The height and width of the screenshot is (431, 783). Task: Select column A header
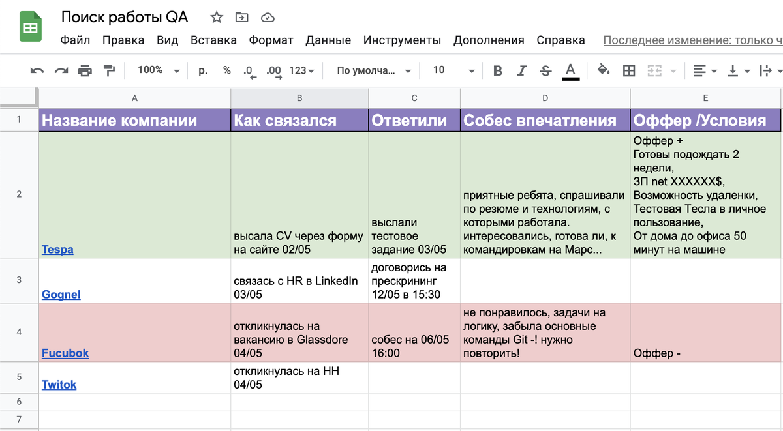click(x=134, y=98)
